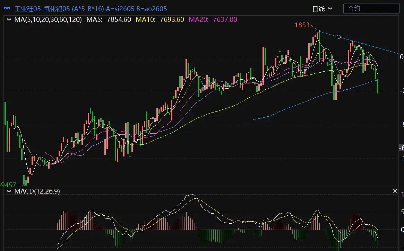Image resolution: width=404 pixels, height=251 pixels.
Task: Select the trend line middle circle handle
Action: (x=338, y=37)
